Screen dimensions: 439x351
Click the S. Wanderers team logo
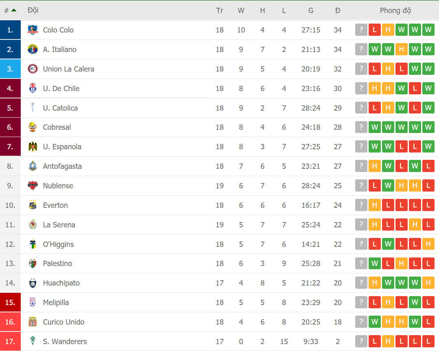(33, 341)
